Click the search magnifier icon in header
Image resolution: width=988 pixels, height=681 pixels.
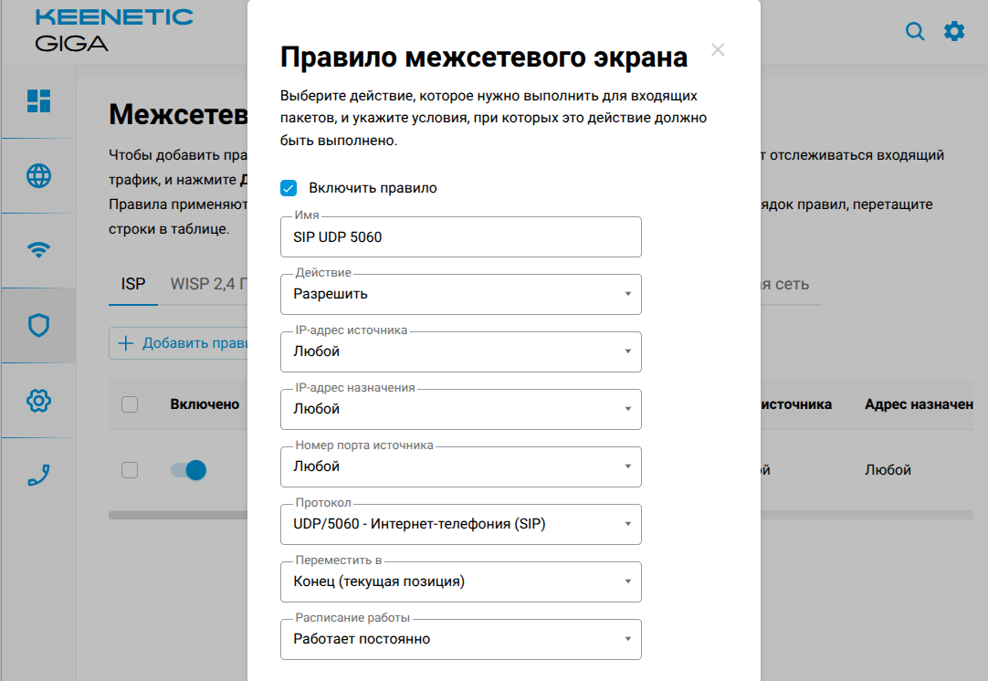[x=915, y=32]
